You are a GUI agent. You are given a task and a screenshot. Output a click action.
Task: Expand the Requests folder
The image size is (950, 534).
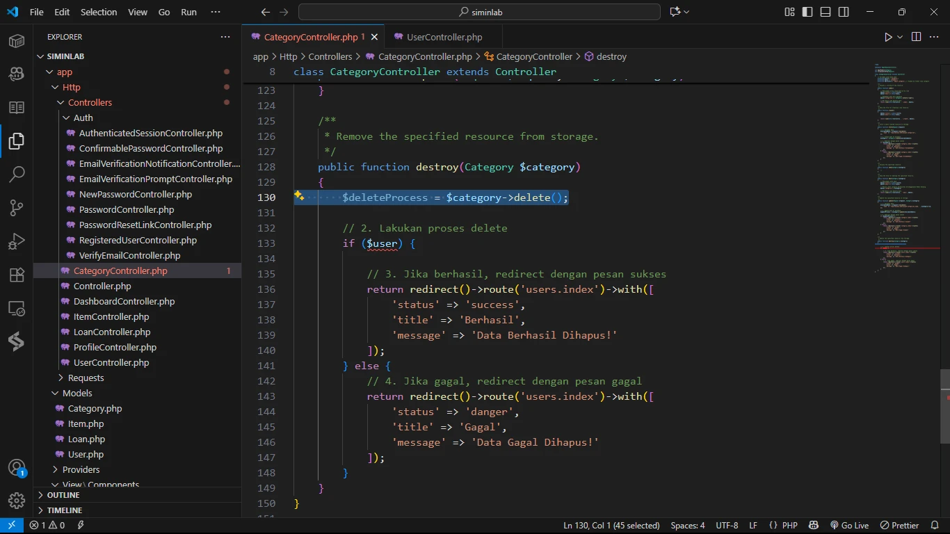coord(86,378)
